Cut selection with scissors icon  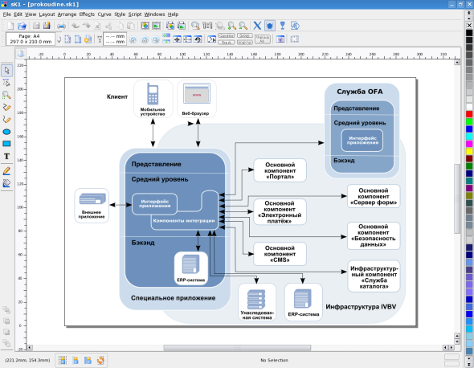click(x=108, y=26)
